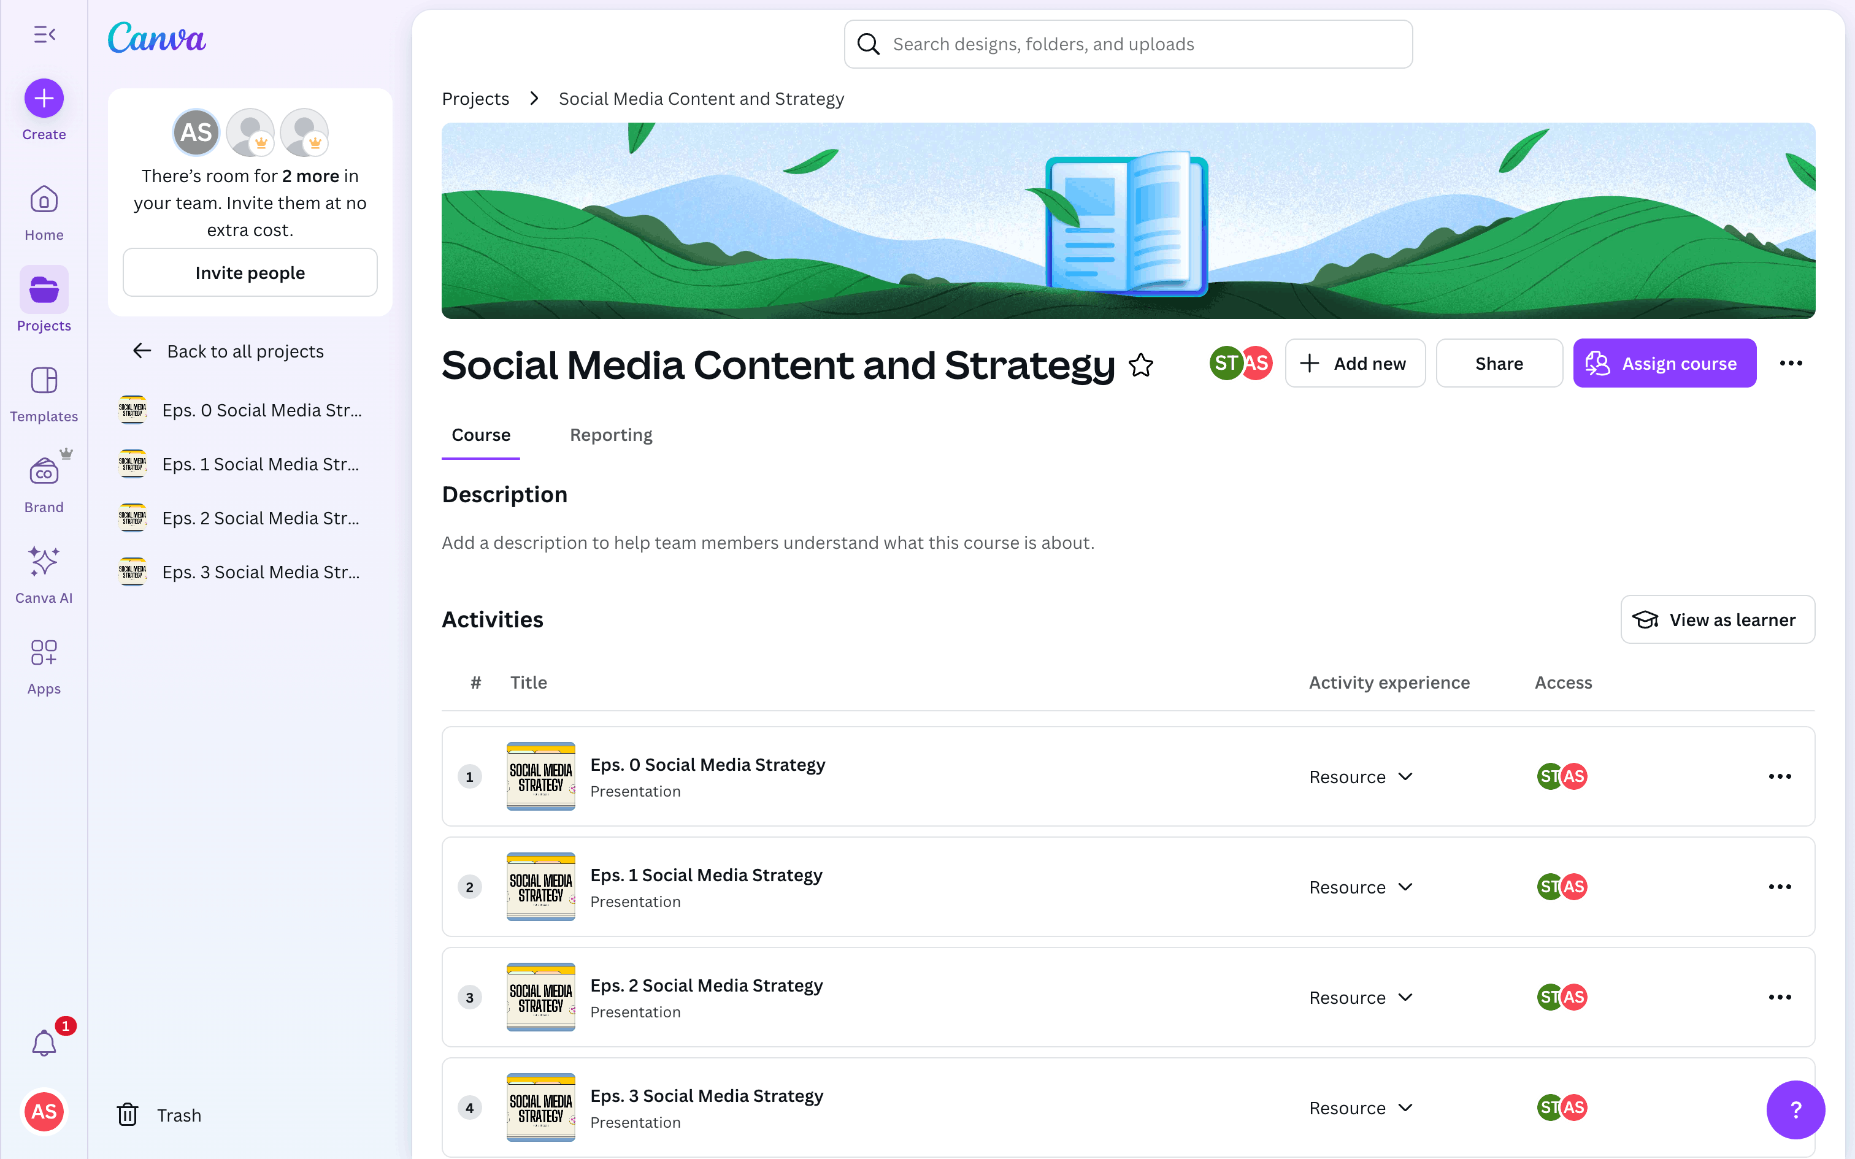Screen dimensions: 1855x1159
Task: Click the Assign course button
Action: point(1664,363)
